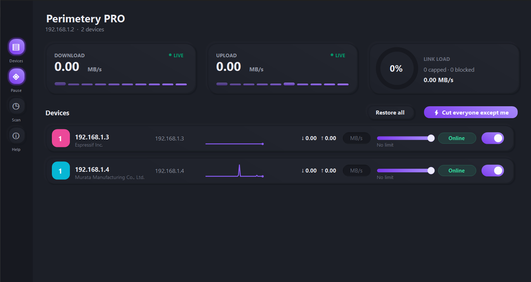Click the Devices section heading
Screen dimensions: 531x282
(x=57, y=113)
